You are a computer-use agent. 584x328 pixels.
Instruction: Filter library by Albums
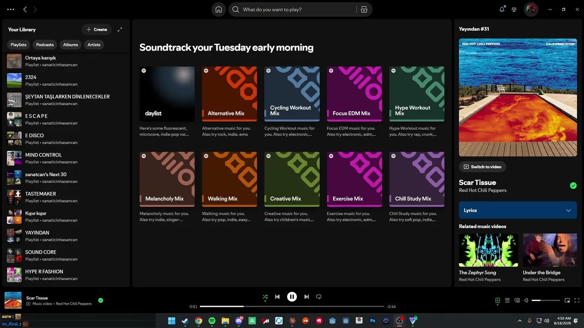click(71, 45)
